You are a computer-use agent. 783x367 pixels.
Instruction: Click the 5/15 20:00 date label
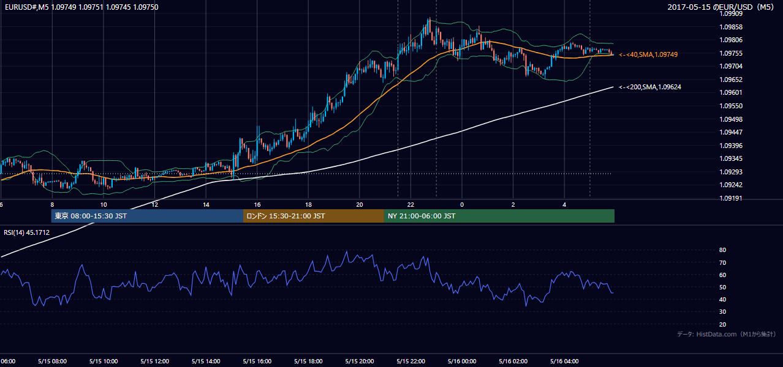coord(360,361)
